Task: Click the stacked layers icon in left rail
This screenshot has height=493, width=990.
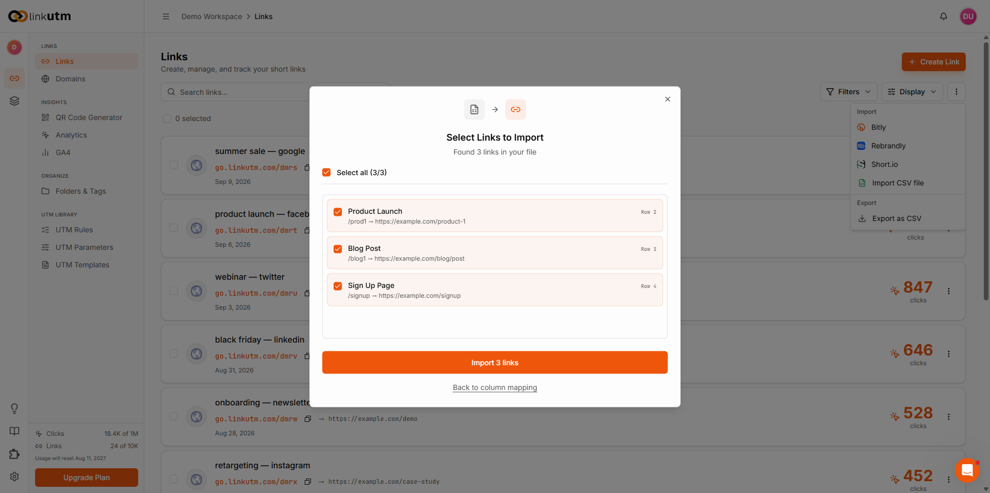Action: [14, 101]
